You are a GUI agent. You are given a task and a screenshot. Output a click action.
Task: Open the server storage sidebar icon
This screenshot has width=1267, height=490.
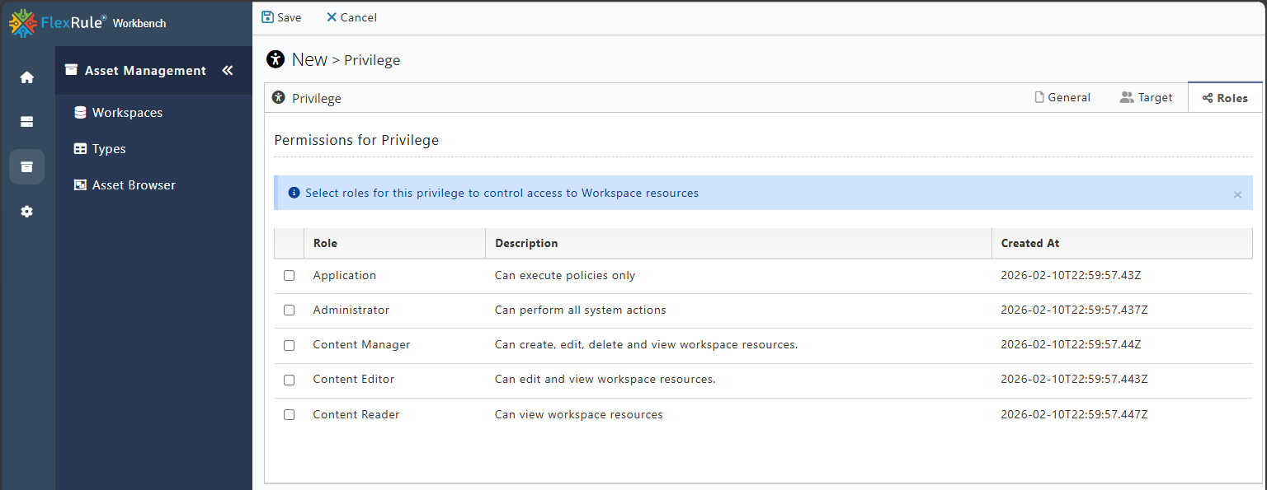click(x=26, y=122)
